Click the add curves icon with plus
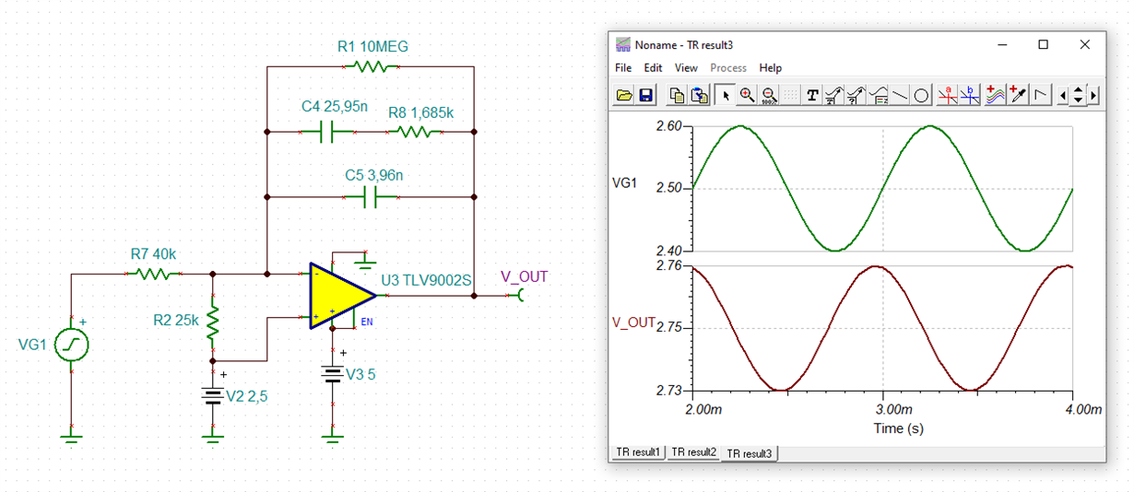 (x=996, y=95)
